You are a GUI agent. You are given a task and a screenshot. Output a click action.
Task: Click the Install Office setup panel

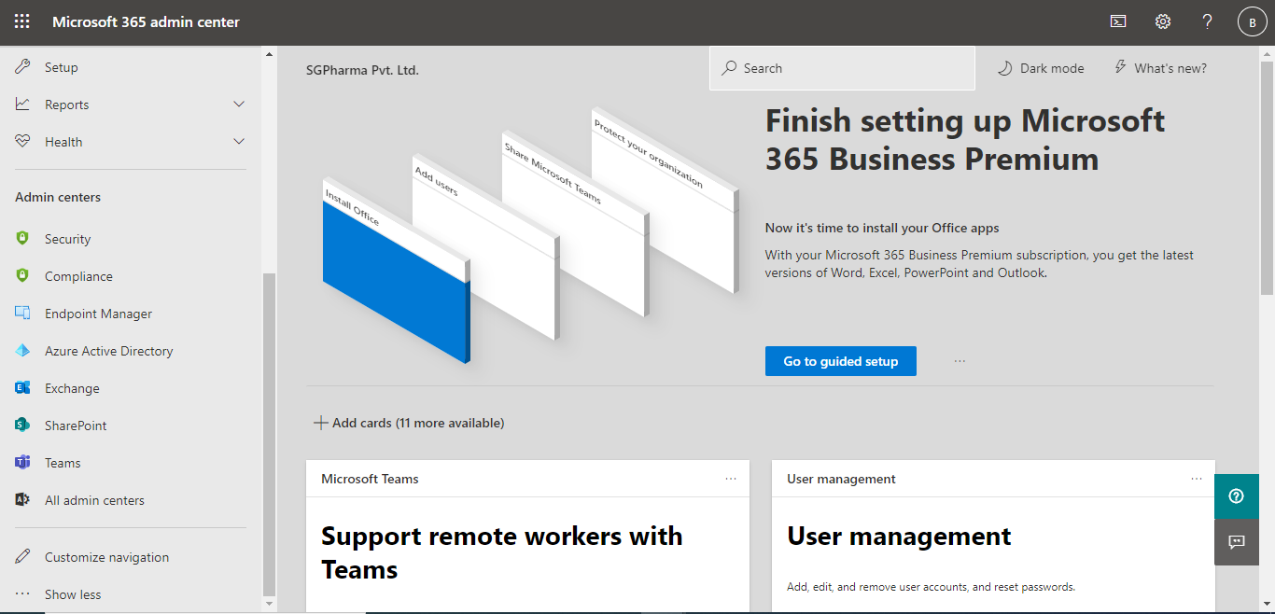pos(396,271)
